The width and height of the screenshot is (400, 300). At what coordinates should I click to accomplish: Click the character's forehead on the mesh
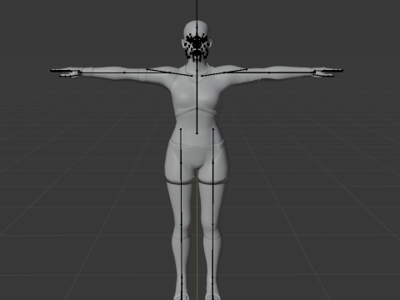click(x=197, y=27)
